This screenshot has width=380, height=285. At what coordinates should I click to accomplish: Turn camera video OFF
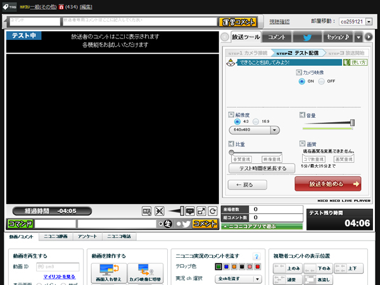pos(322,82)
